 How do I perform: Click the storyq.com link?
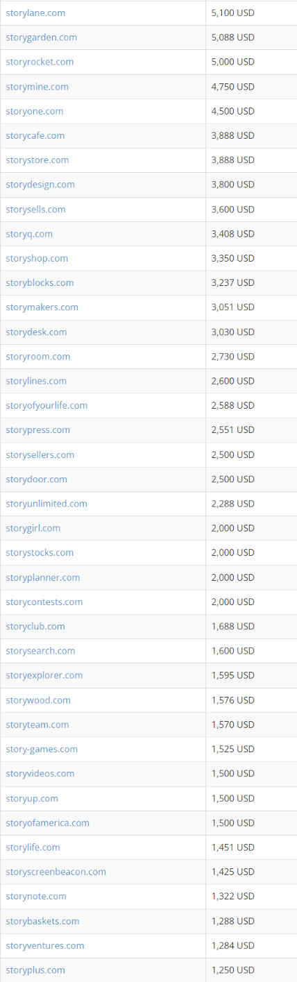tap(29, 234)
